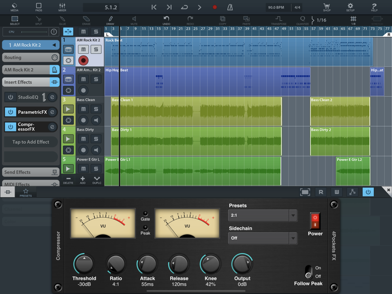Open the Routing section
Image resolution: width=392 pixels, height=294 pixels.
(31, 57)
